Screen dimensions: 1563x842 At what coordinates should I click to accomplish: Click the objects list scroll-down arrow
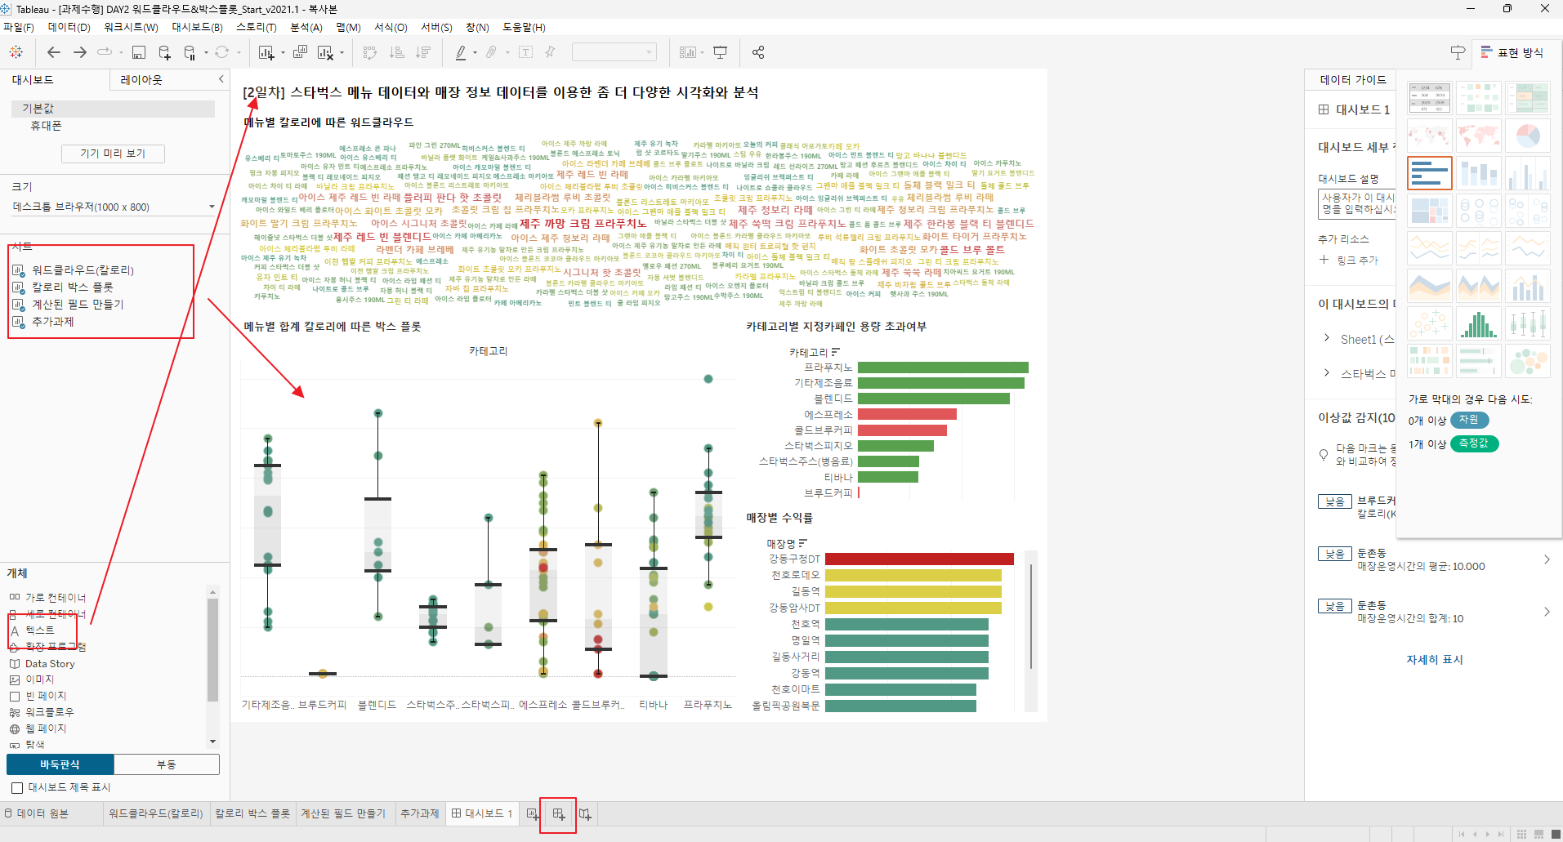pos(213,742)
